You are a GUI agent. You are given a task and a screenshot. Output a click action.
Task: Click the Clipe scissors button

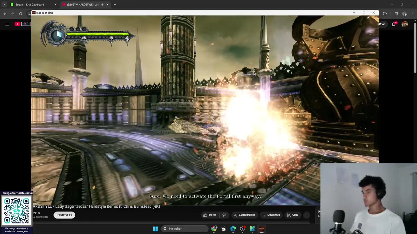293,215
